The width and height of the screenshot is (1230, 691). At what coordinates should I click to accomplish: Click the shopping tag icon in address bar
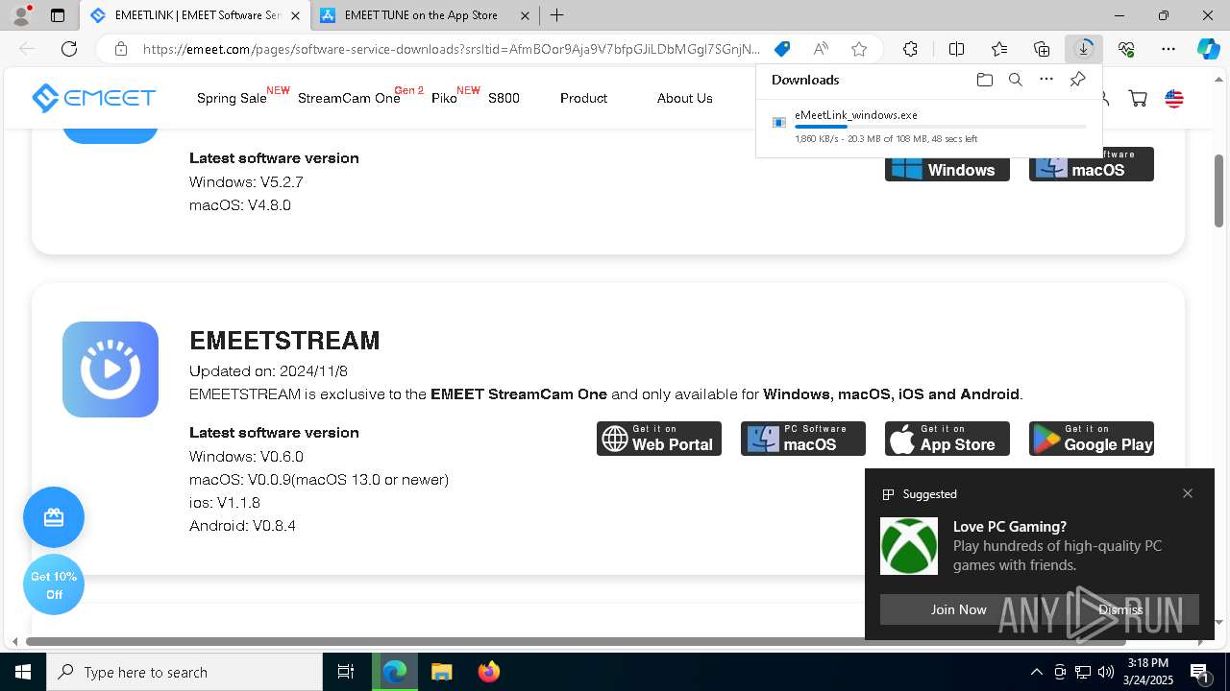tap(782, 49)
